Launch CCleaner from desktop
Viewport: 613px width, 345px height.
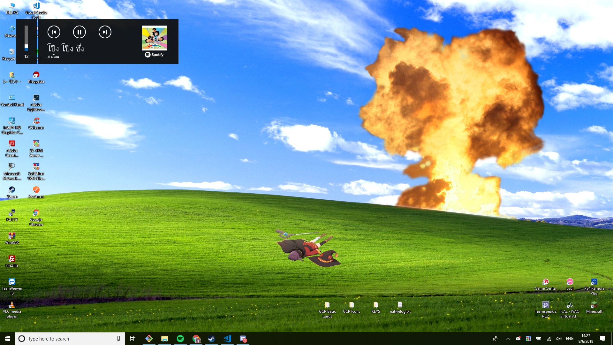click(36, 123)
